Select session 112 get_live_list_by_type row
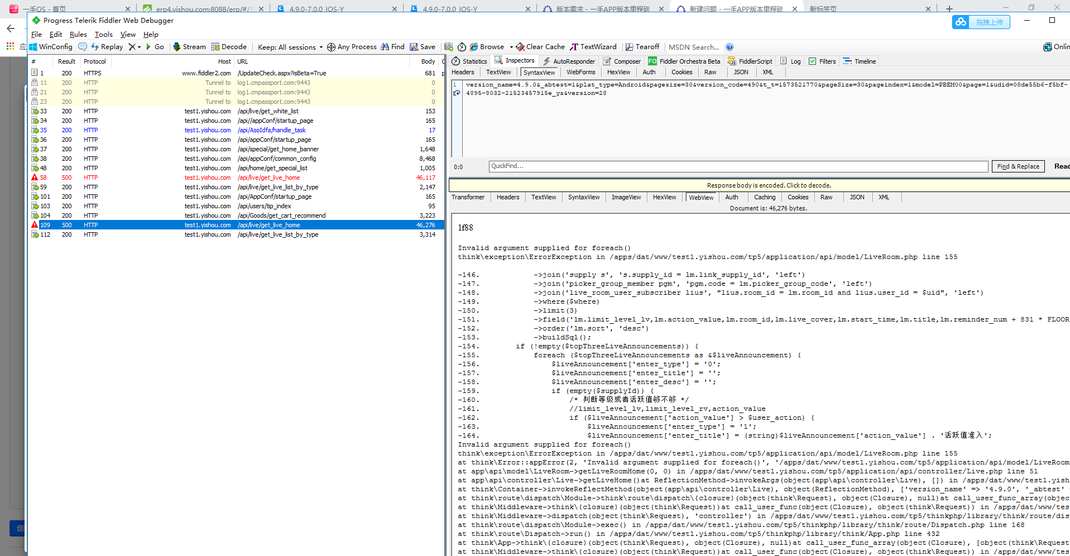This screenshot has width=1070, height=556. (x=237, y=234)
